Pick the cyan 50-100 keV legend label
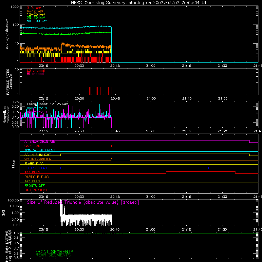 [37, 21]
